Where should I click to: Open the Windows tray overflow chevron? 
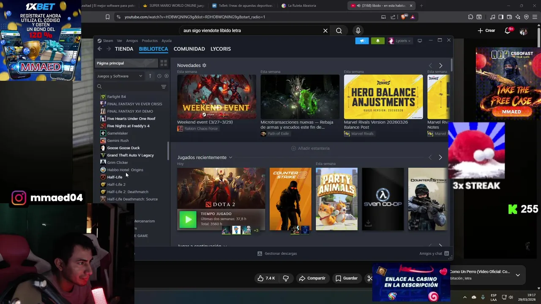coord(464,297)
